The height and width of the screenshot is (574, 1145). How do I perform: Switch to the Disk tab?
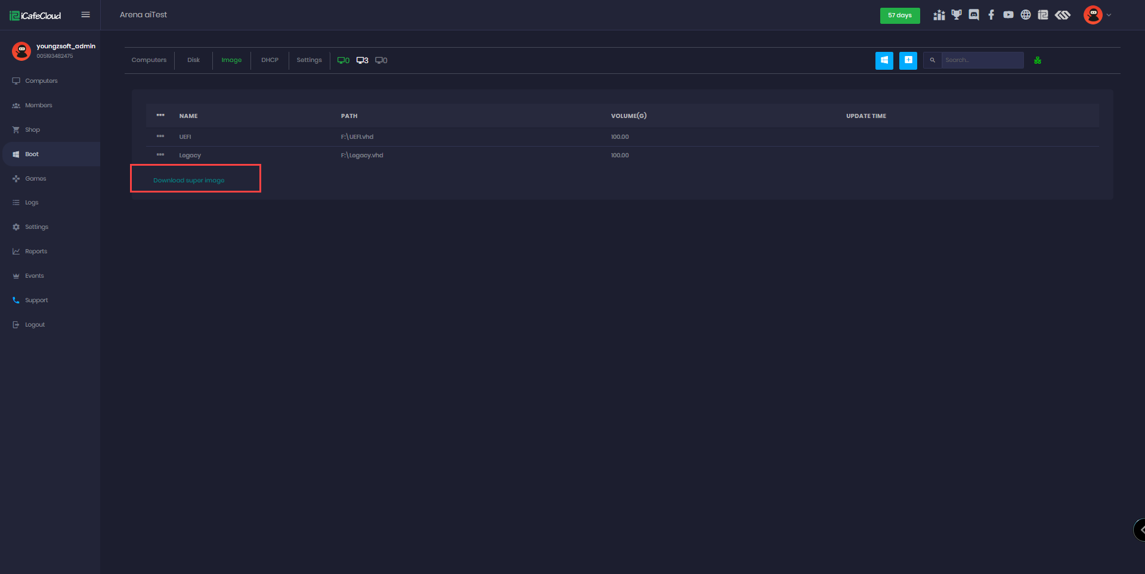coord(193,60)
